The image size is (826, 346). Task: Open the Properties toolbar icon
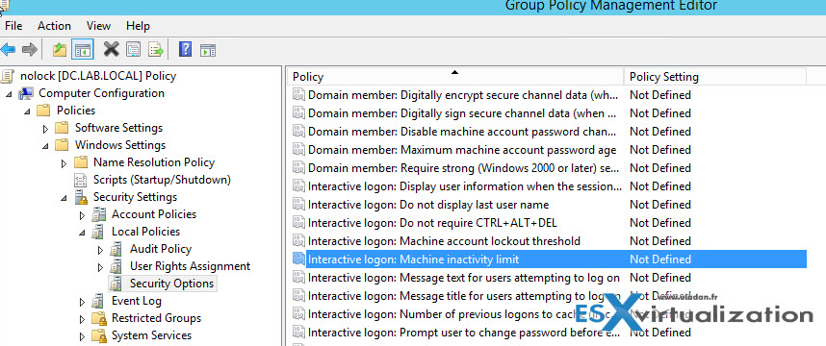(133, 50)
